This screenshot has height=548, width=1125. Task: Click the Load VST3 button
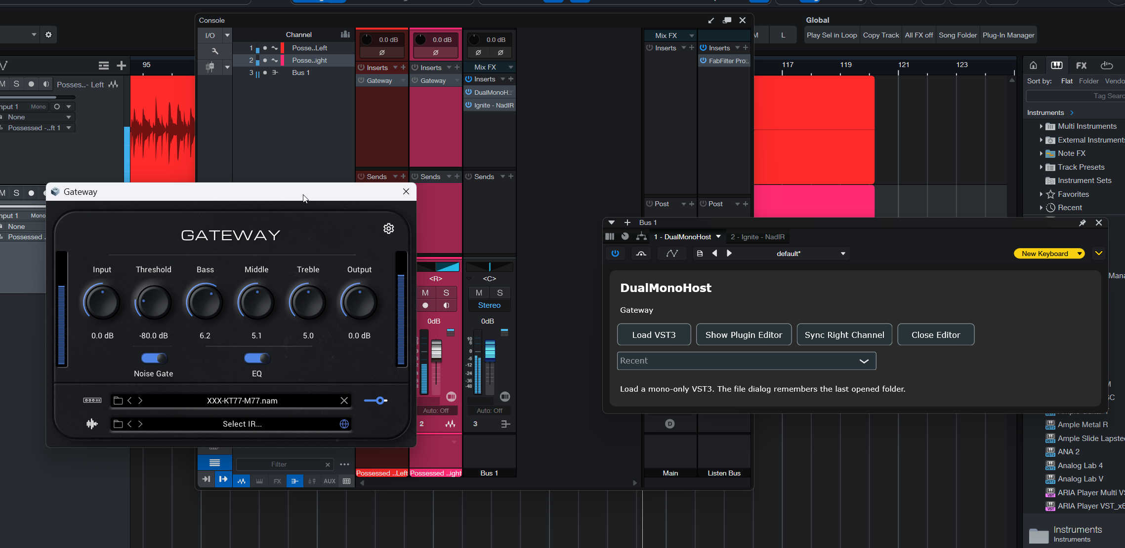coord(654,335)
